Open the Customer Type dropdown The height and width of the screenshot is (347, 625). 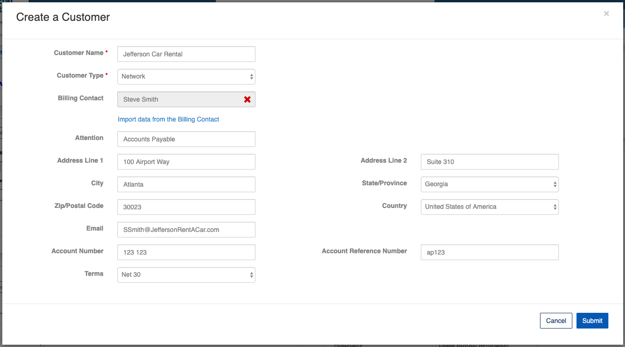pyautogui.click(x=186, y=77)
